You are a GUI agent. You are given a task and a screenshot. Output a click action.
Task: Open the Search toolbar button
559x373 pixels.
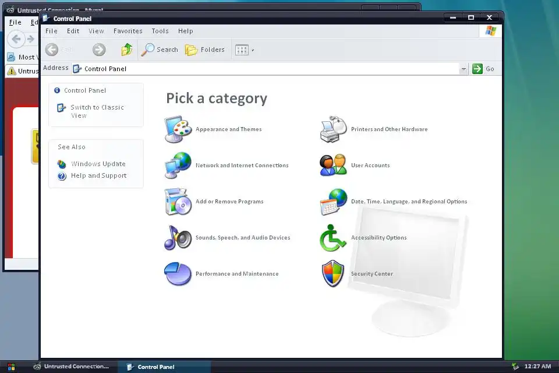[160, 50]
